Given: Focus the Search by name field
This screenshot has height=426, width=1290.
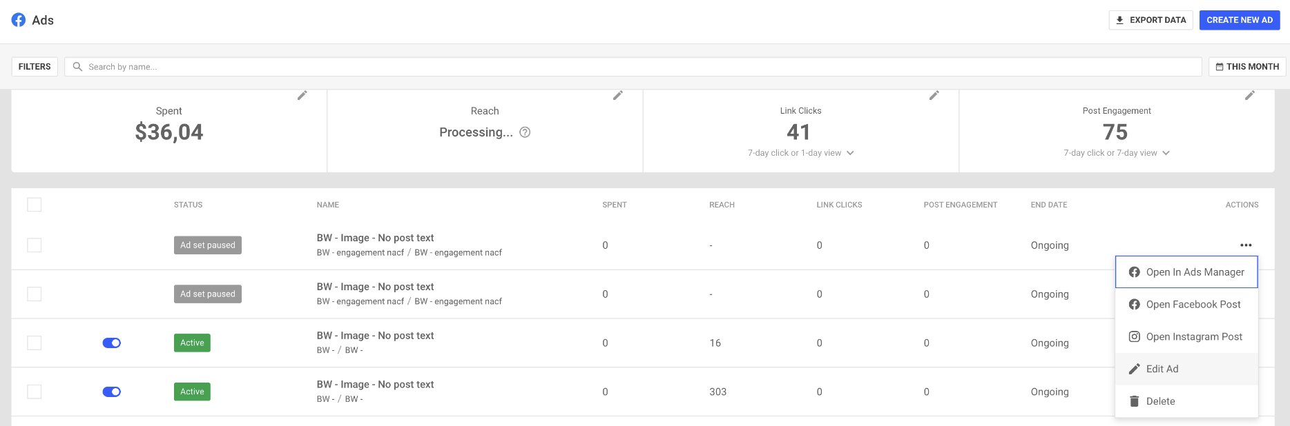Looking at the screenshot, I should pos(633,67).
